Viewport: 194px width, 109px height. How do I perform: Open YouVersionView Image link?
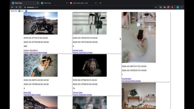pyautogui.click(x=131, y=81)
